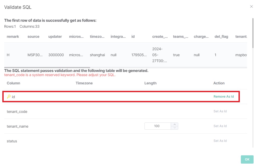Screen dimensions: 258x168
Task: Click the shanghai timezone cell
Action: point(97,55)
